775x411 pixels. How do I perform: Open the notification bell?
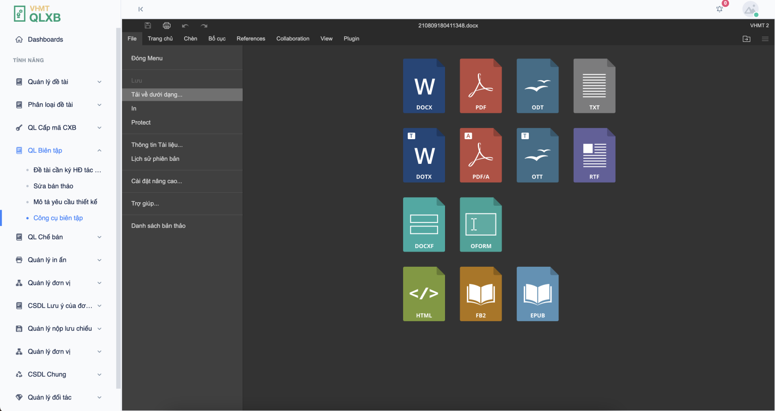pos(720,9)
